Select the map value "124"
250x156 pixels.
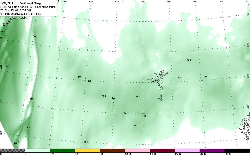[86, 142]
